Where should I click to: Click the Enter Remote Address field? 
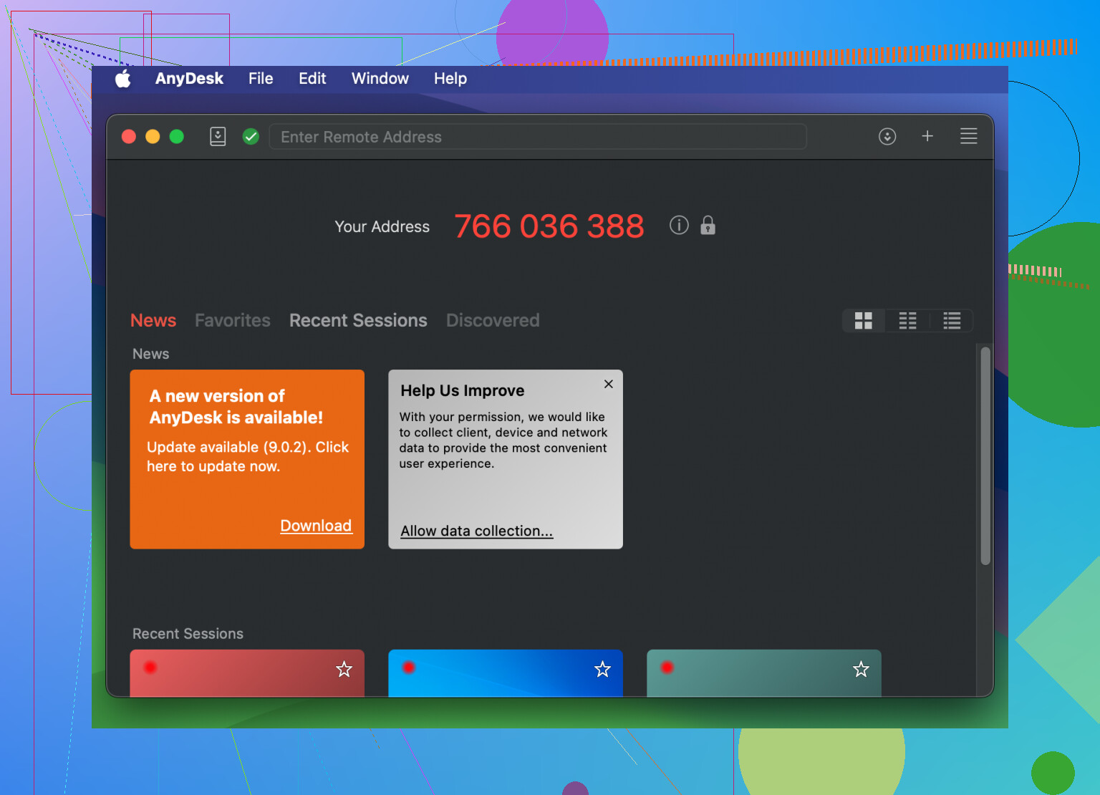coord(538,136)
